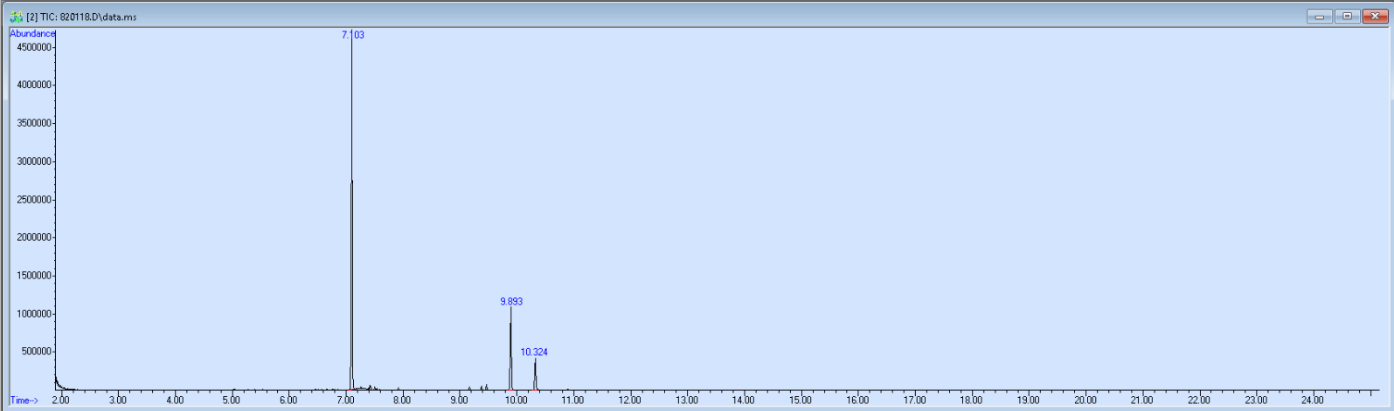The width and height of the screenshot is (1394, 411).
Task: Click the 500000 abundance tick value
Action: (37, 352)
